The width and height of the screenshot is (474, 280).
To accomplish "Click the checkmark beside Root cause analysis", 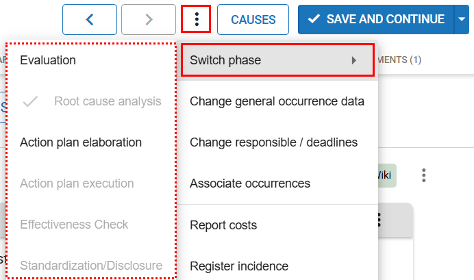I will tap(31, 102).
